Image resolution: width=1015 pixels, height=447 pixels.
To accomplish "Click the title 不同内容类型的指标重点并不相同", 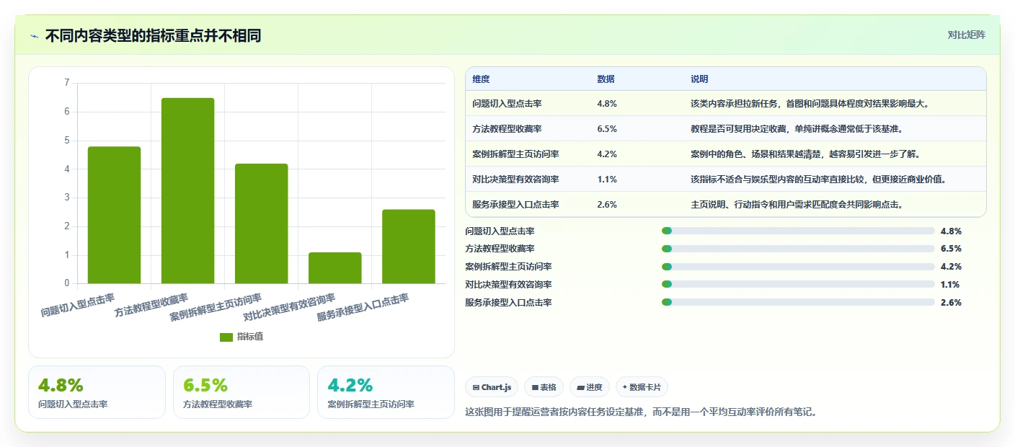I will point(153,35).
